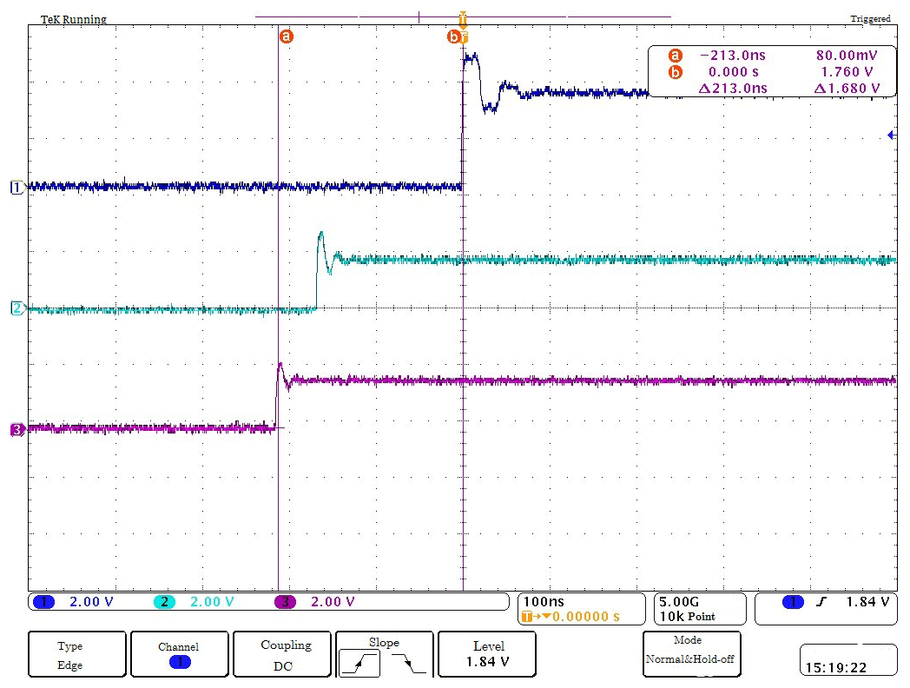Choose the falling edge slope icon

[408, 665]
